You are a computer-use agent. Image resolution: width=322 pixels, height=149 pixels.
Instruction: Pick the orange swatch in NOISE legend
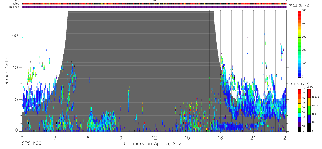[309, 102]
